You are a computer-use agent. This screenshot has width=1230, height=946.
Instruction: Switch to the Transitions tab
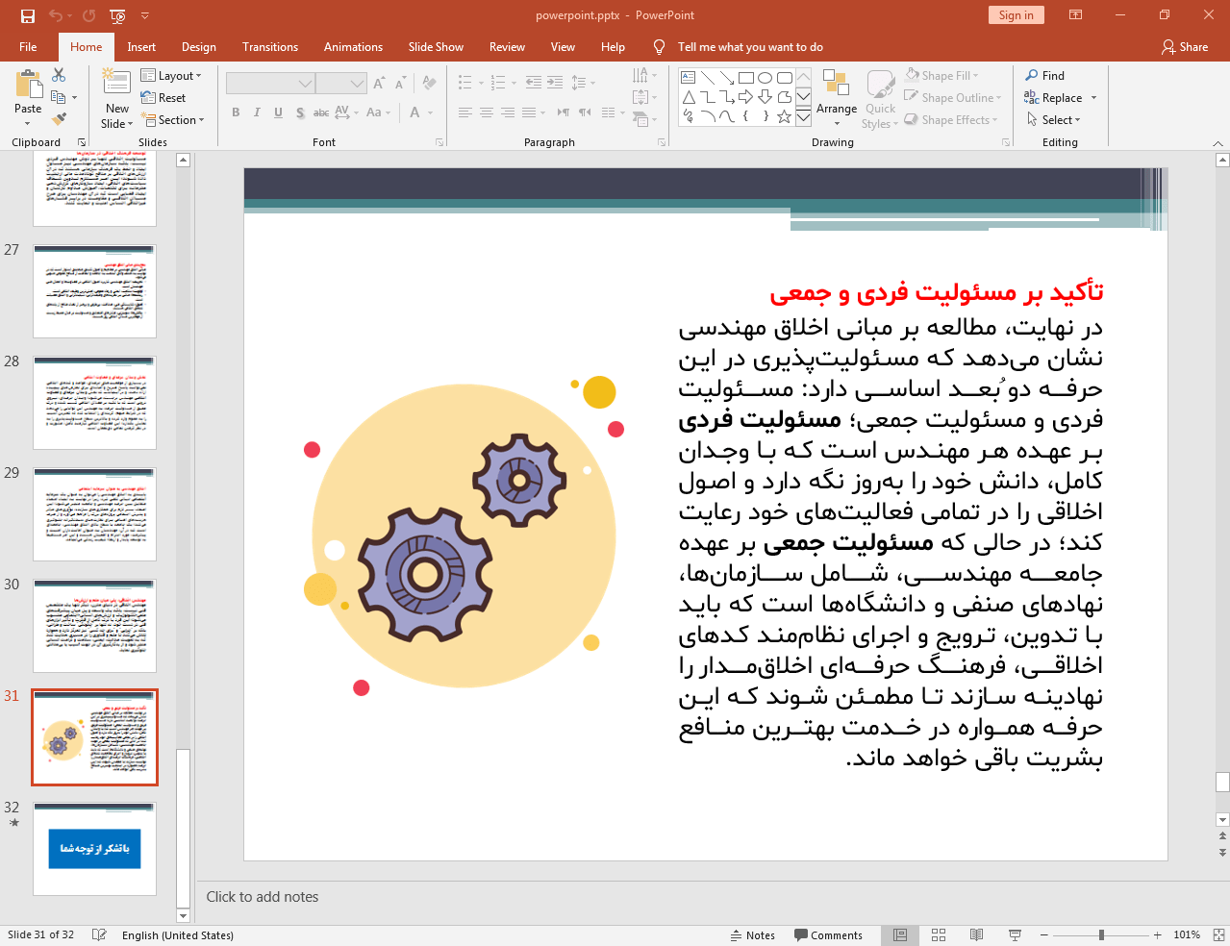269,46
